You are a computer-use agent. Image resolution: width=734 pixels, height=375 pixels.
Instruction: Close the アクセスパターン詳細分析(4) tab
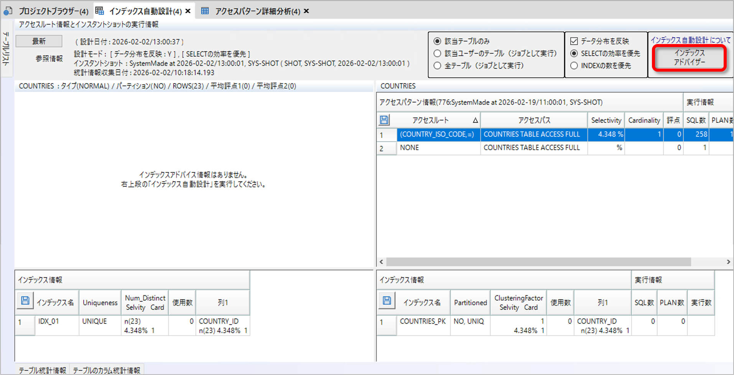coord(306,11)
